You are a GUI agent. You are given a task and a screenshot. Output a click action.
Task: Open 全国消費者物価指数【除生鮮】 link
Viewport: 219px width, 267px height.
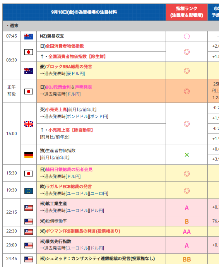(x=77, y=56)
